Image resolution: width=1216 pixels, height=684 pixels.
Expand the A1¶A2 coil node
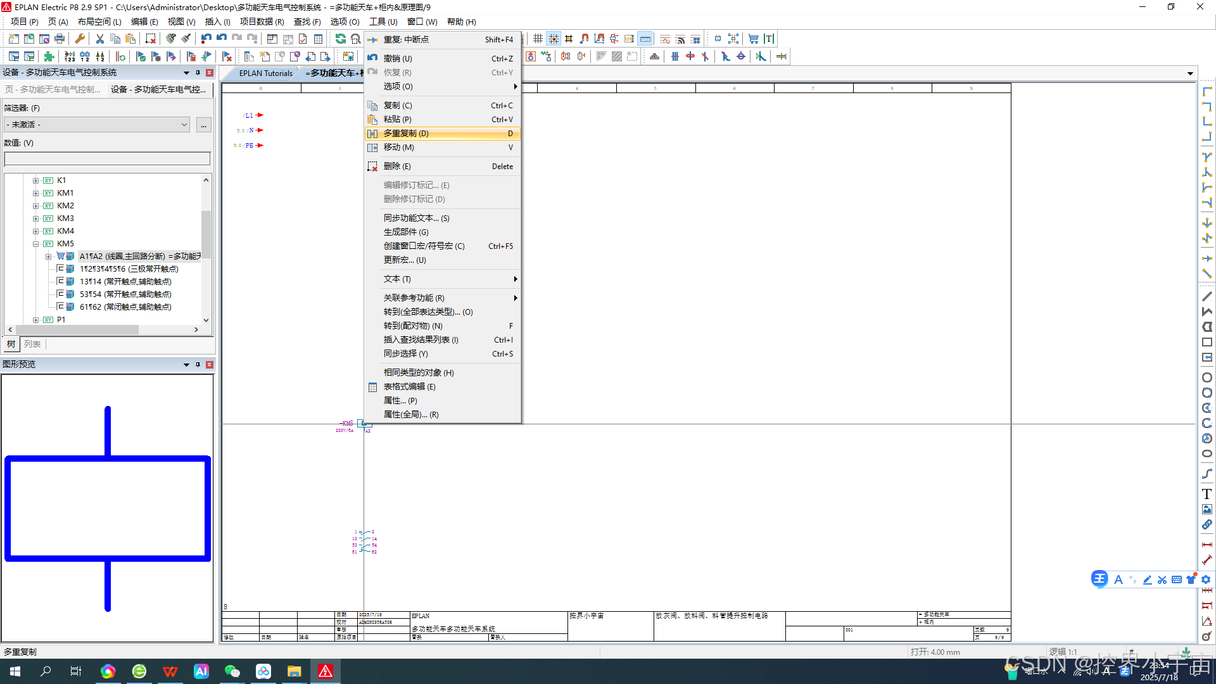tap(49, 256)
